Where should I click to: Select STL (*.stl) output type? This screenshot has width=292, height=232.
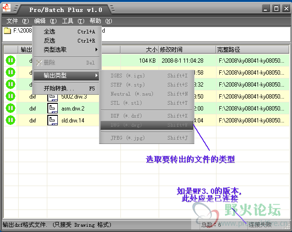147,103
